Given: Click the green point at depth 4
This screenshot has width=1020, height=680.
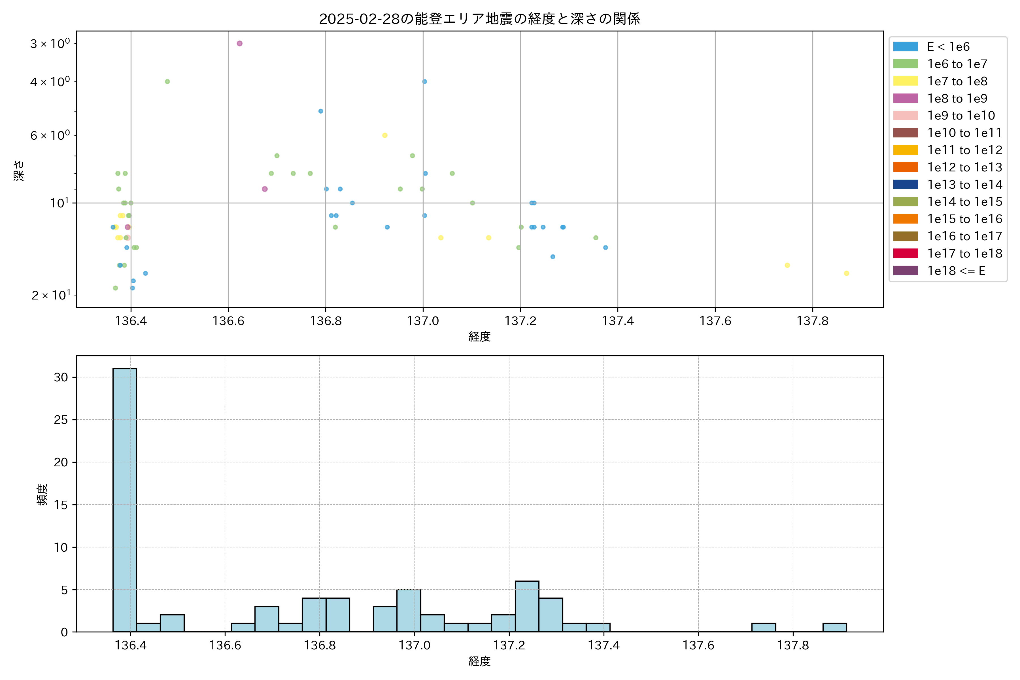Looking at the screenshot, I should tap(167, 82).
